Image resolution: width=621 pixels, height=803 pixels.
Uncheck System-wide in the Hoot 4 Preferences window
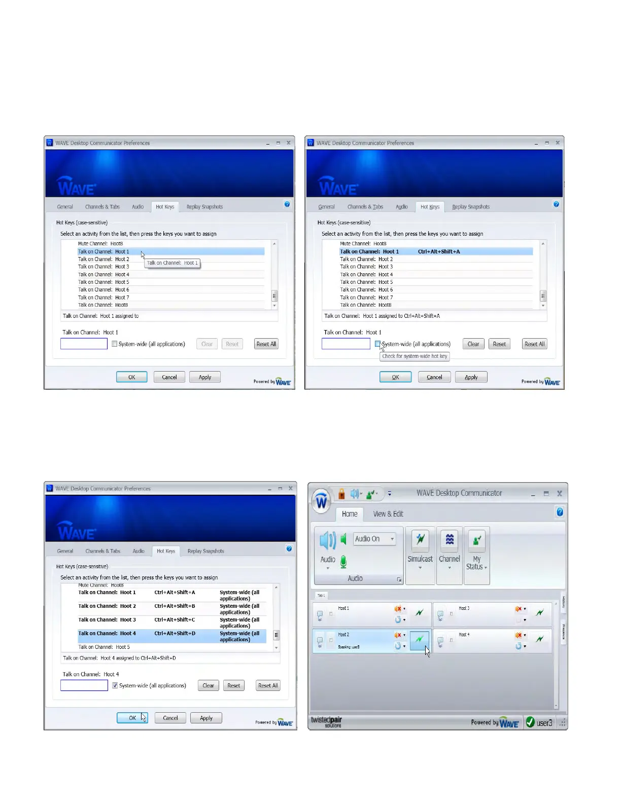pyautogui.click(x=115, y=685)
